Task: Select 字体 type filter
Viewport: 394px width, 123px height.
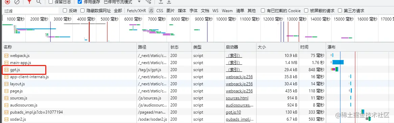Action: tap(194, 10)
